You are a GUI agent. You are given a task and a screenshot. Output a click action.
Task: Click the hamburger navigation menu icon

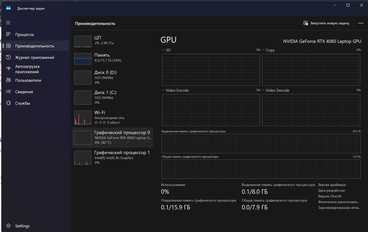(8, 23)
